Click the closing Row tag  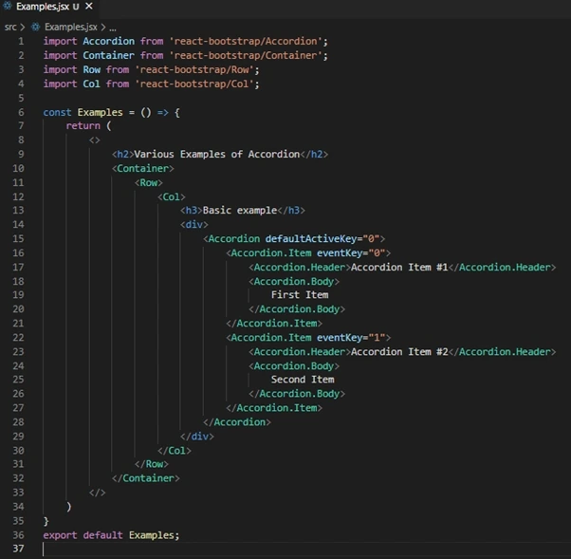[x=152, y=464]
